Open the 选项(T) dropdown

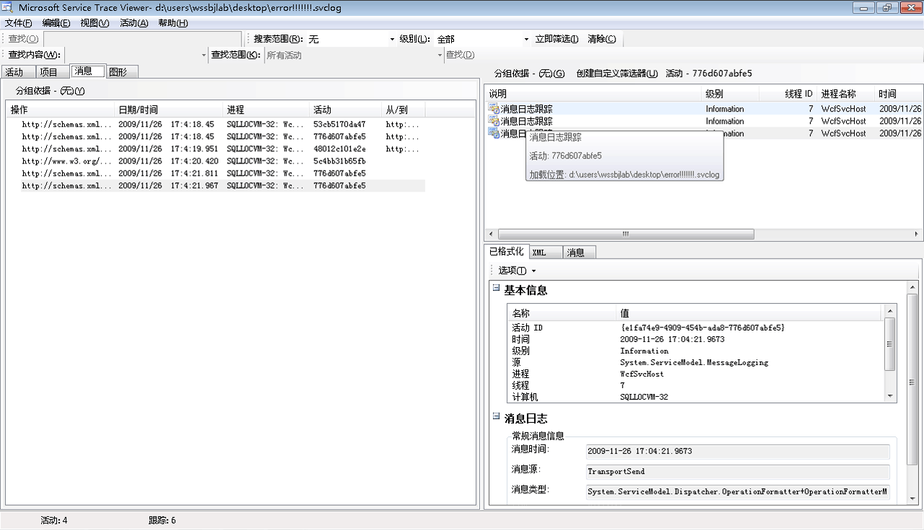(517, 270)
